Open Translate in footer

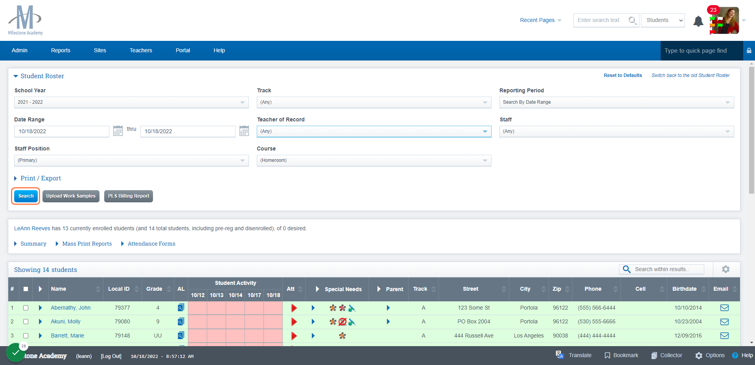click(x=573, y=355)
